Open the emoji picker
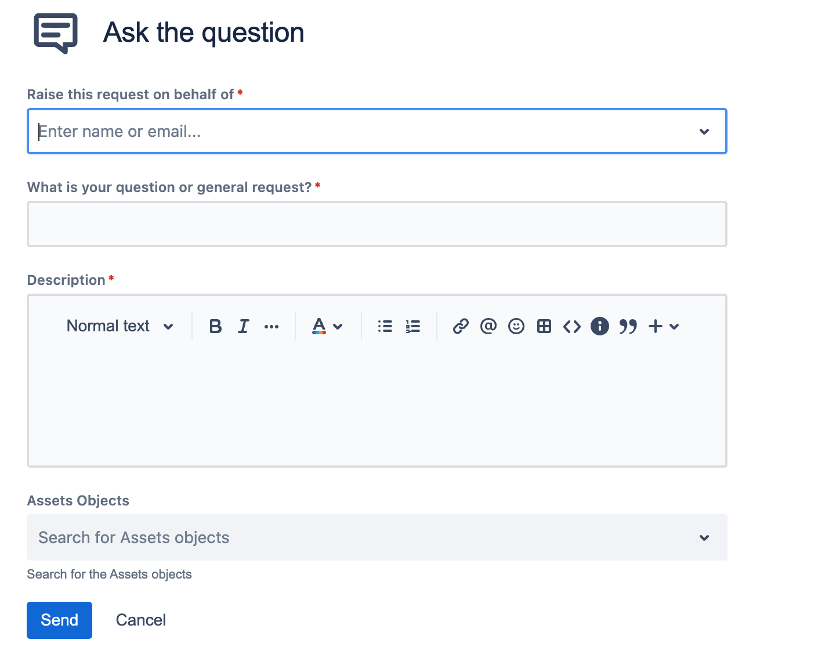This screenshot has height=665, width=818. tap(516, 326)
